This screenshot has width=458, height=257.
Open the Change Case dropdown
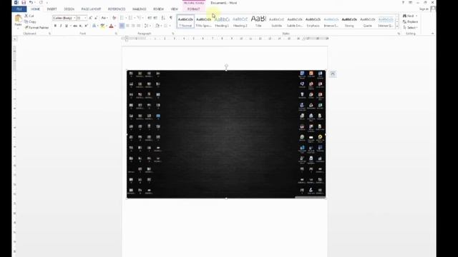click(104, 18)
